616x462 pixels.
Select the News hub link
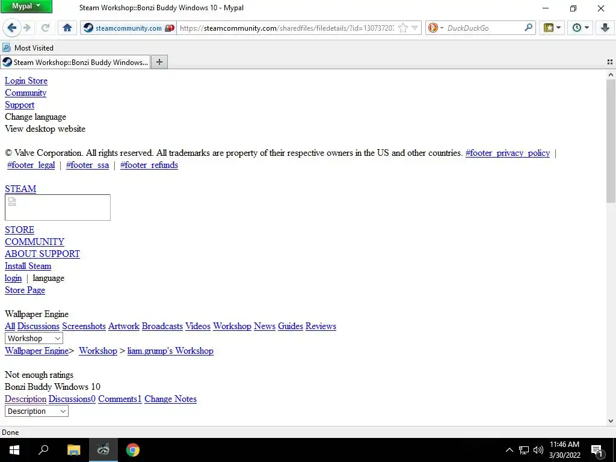(x=265, y=326)
